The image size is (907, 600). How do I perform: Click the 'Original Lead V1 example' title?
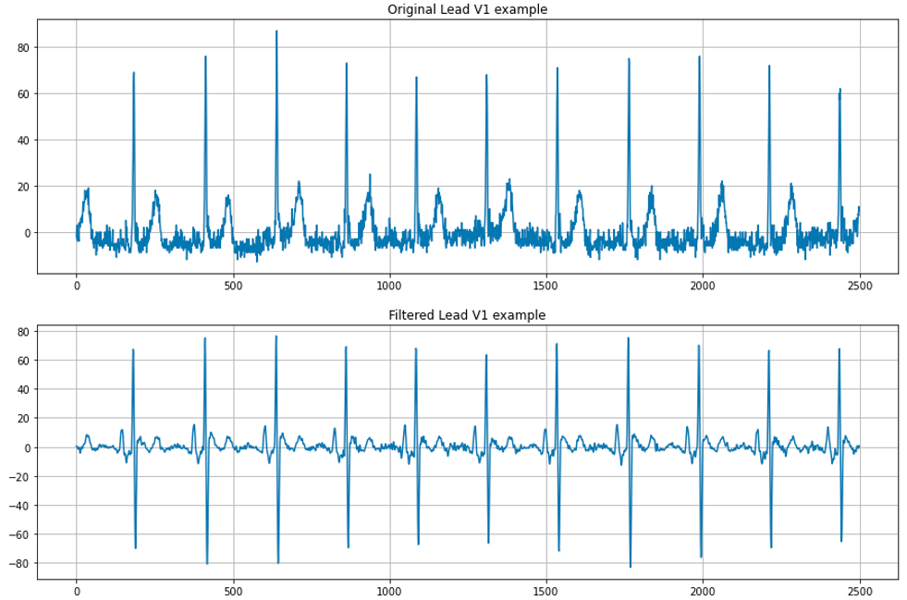click(467, 9)
